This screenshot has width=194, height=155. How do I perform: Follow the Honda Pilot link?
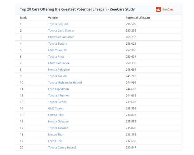click(56, 115)
